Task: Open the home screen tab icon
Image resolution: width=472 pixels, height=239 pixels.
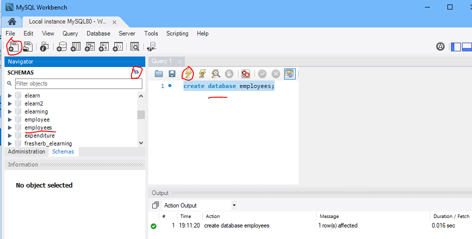Action: tap(12, 21)
